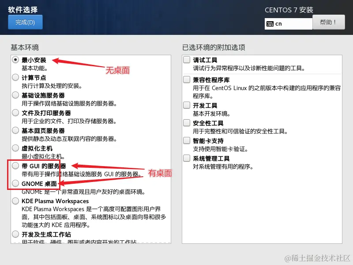This screenshot has height=265, width=353.
Task: Select 基础设施服务器 radio option
Action: click(15, 95)
